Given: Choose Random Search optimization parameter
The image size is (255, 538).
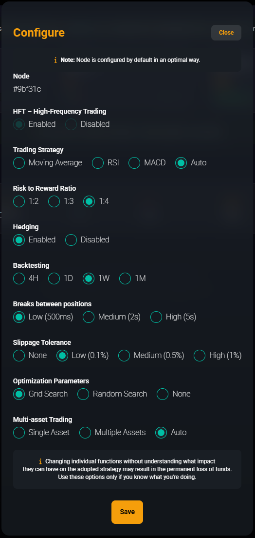Looking at the screenshot, I should (x=83, y=394).
